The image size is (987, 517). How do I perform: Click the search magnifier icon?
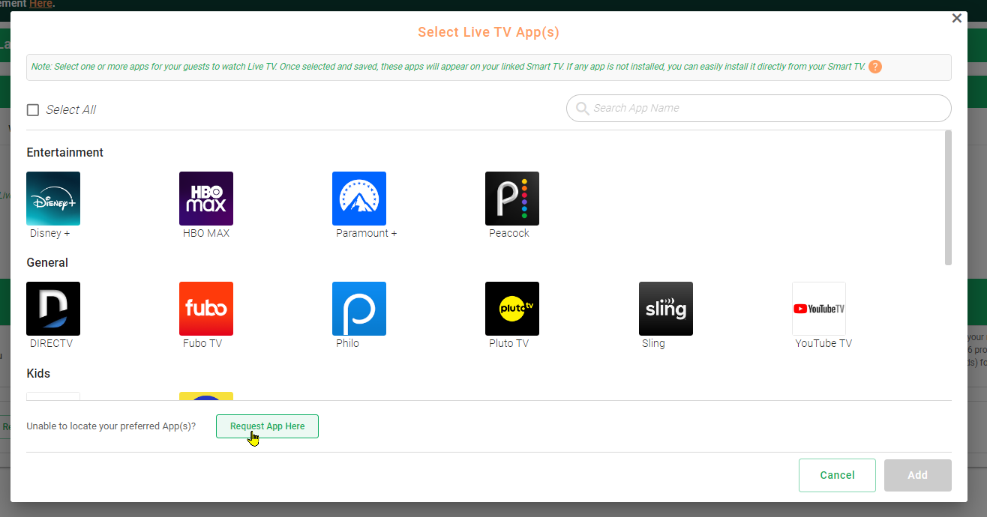point(582,109)
